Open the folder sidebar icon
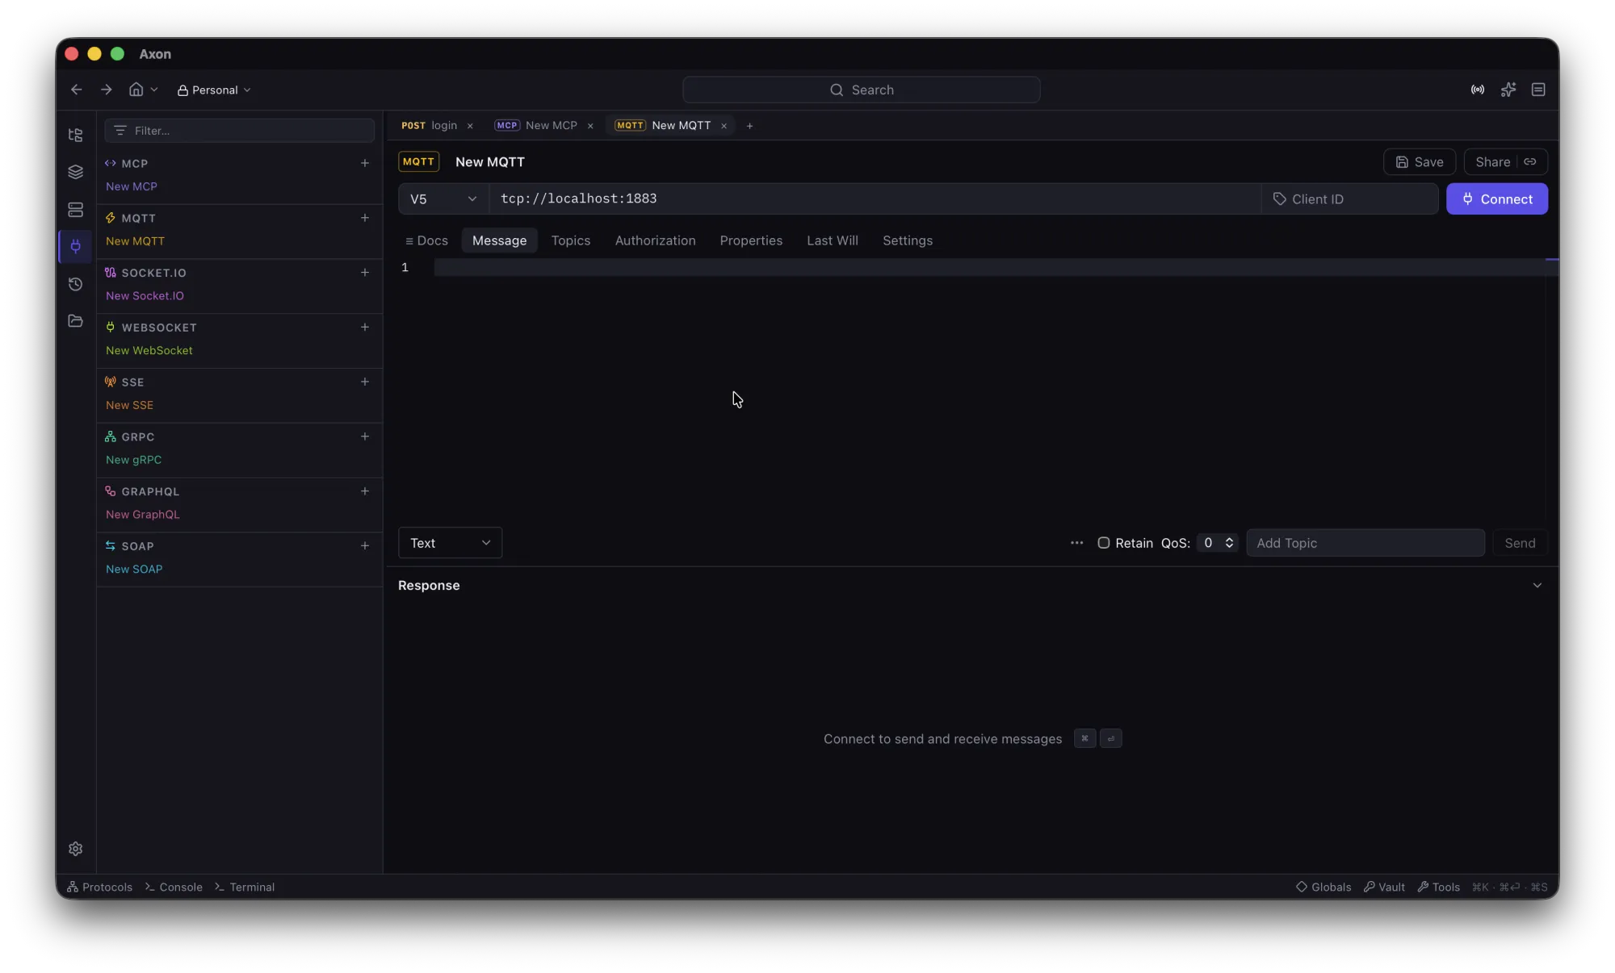1615x973 pixels. pyautogui.click(x=75, y=321)
